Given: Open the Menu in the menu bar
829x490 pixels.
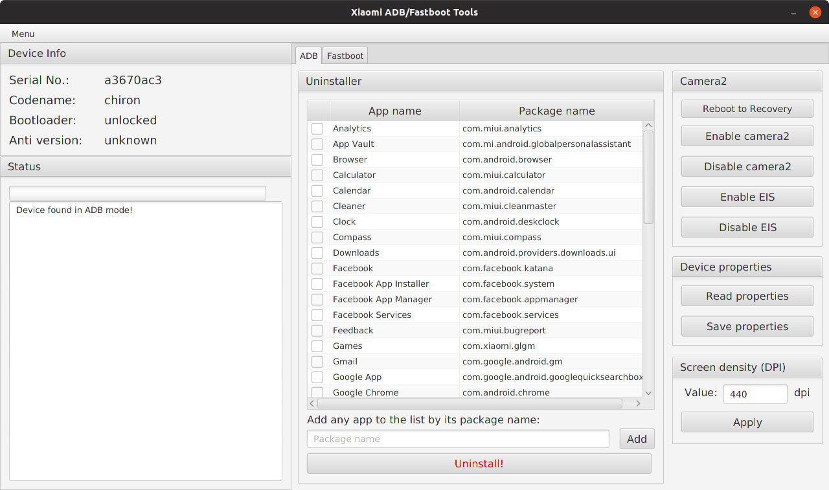Looking at the screenshot, I should click(x=23, y=34).
